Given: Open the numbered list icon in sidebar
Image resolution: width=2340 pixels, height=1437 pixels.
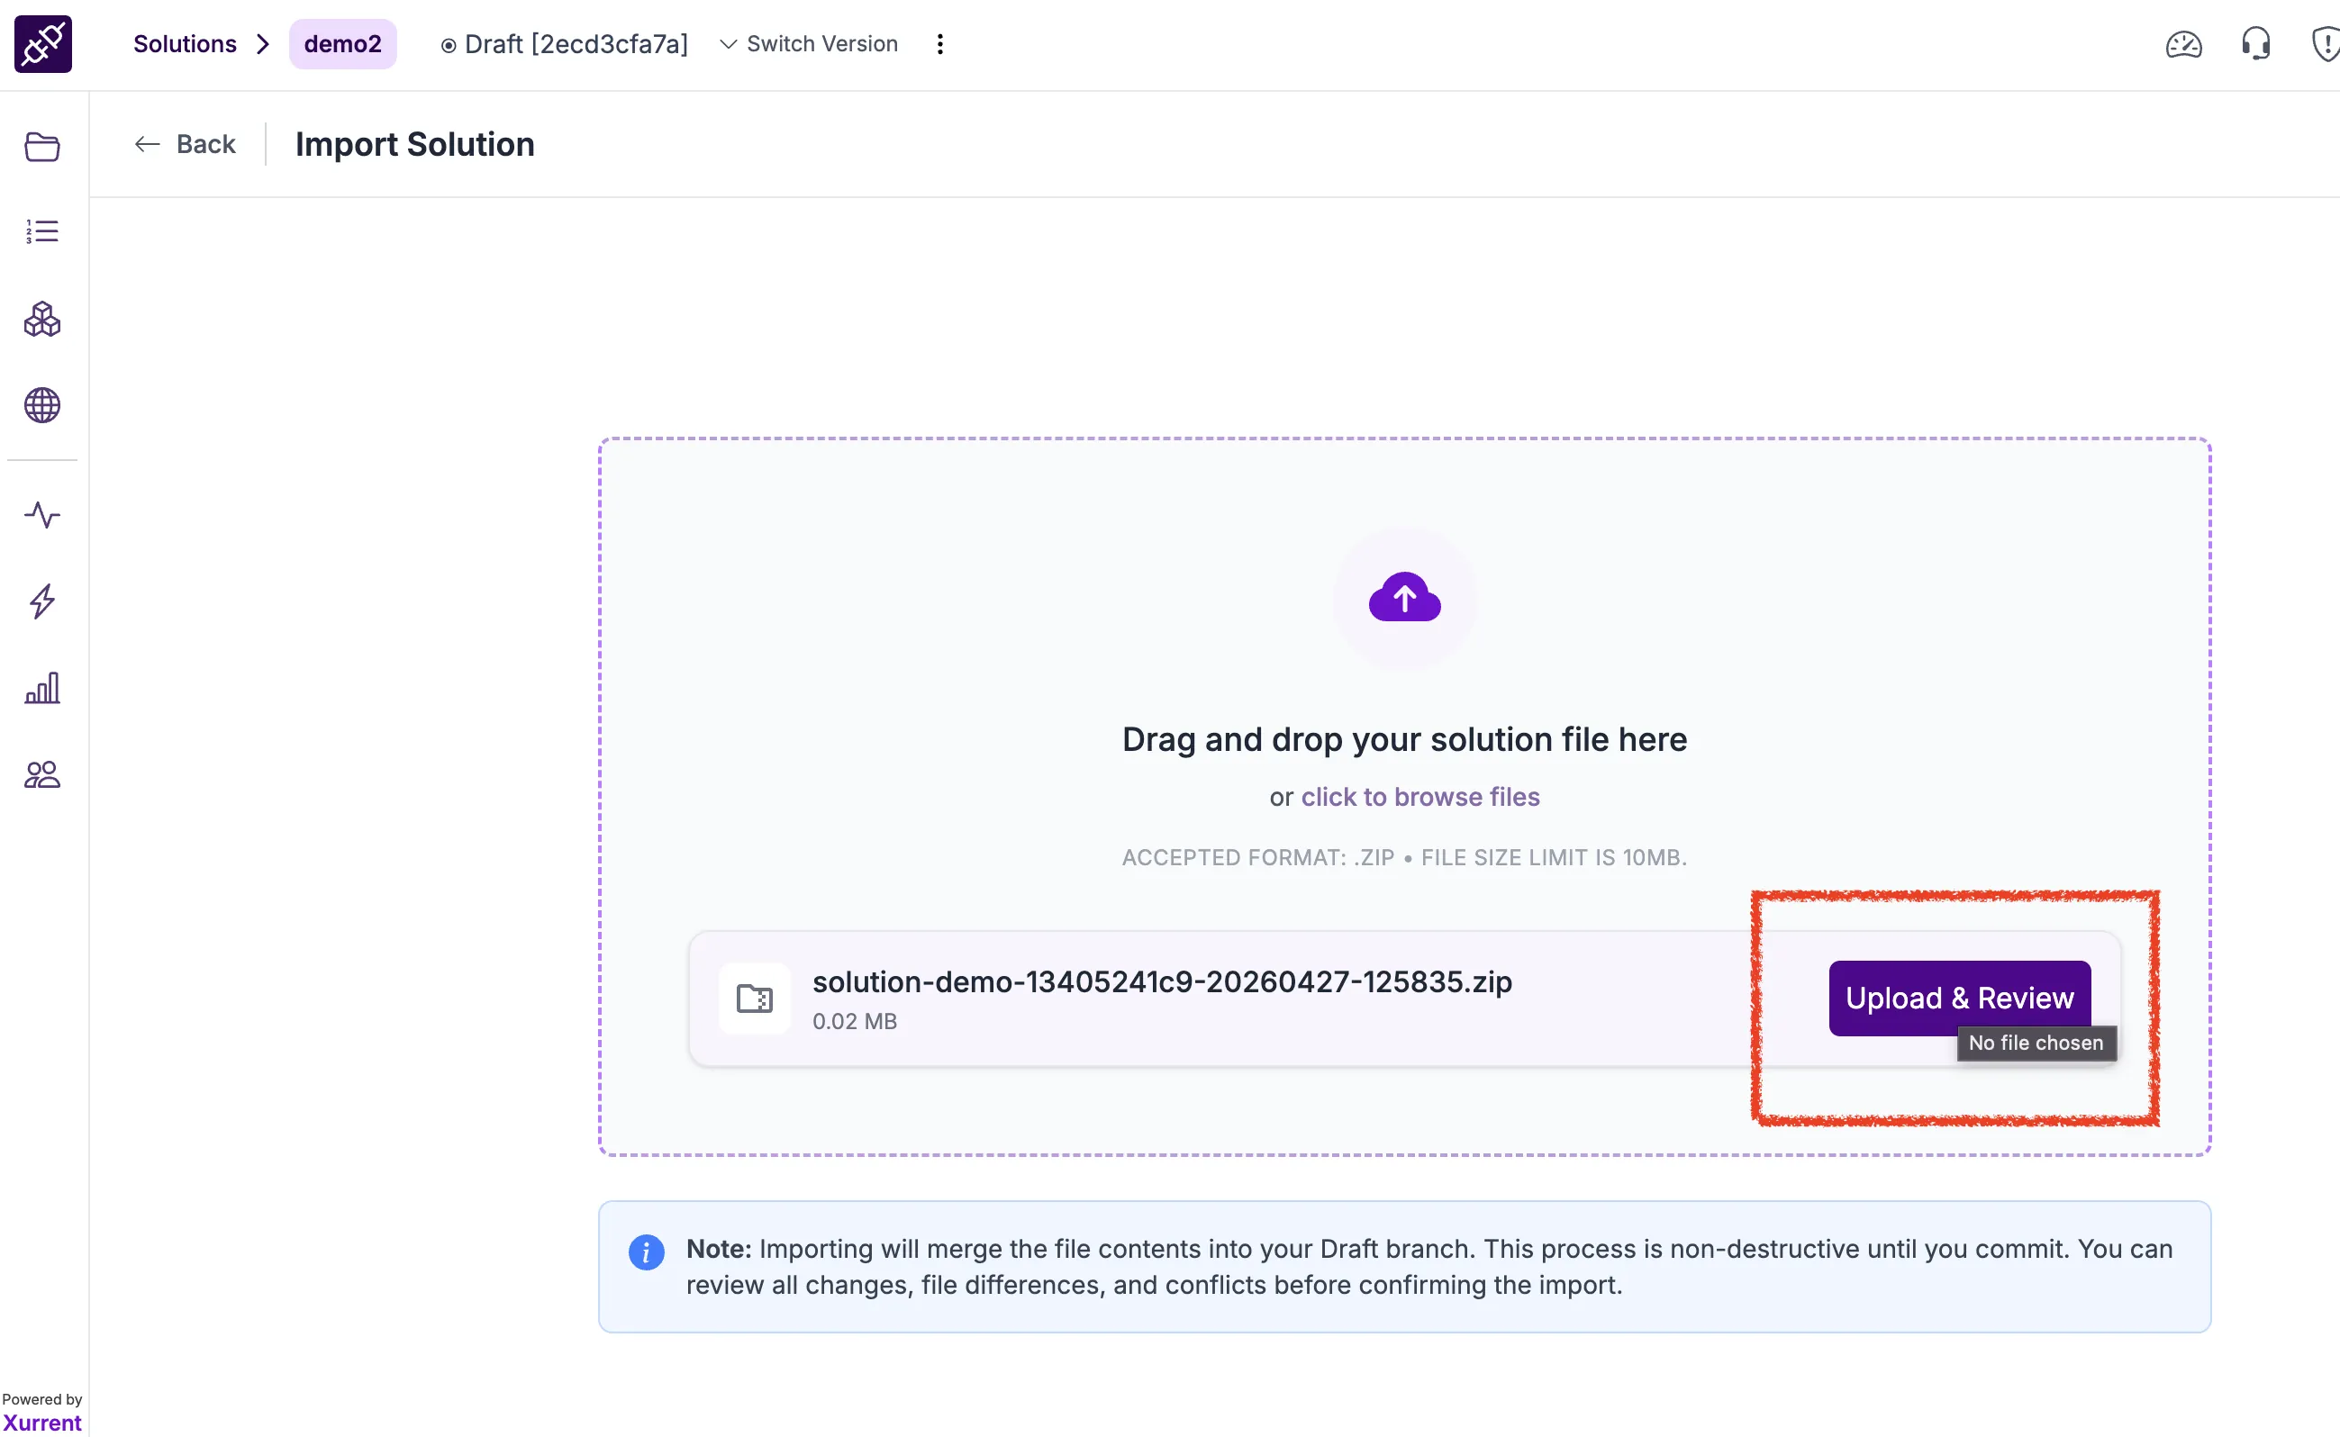Looking at the screenshot, I should (x=41, y=232).
